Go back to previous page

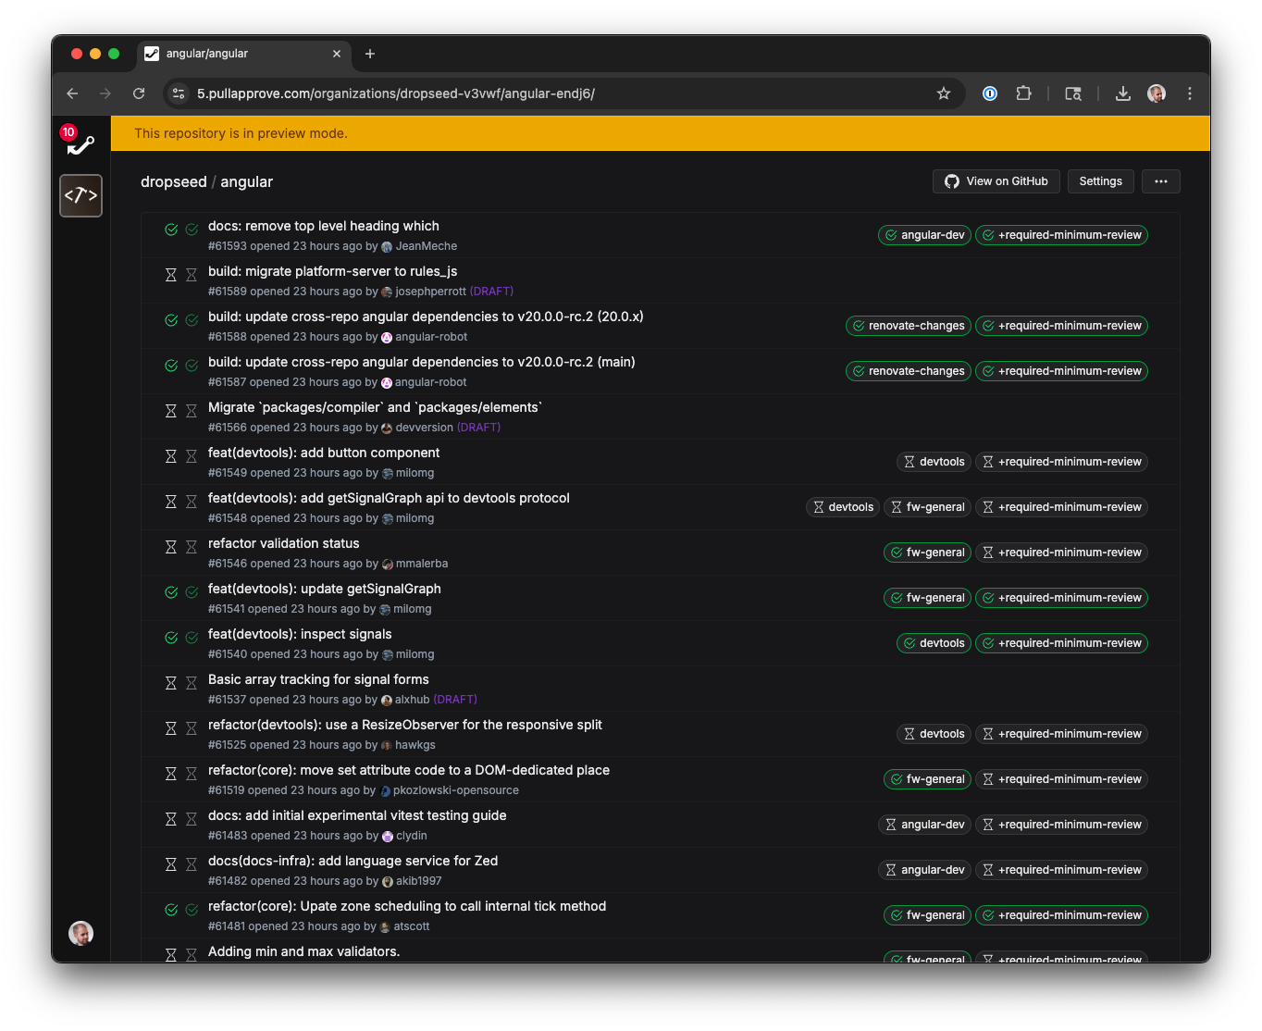72,93
